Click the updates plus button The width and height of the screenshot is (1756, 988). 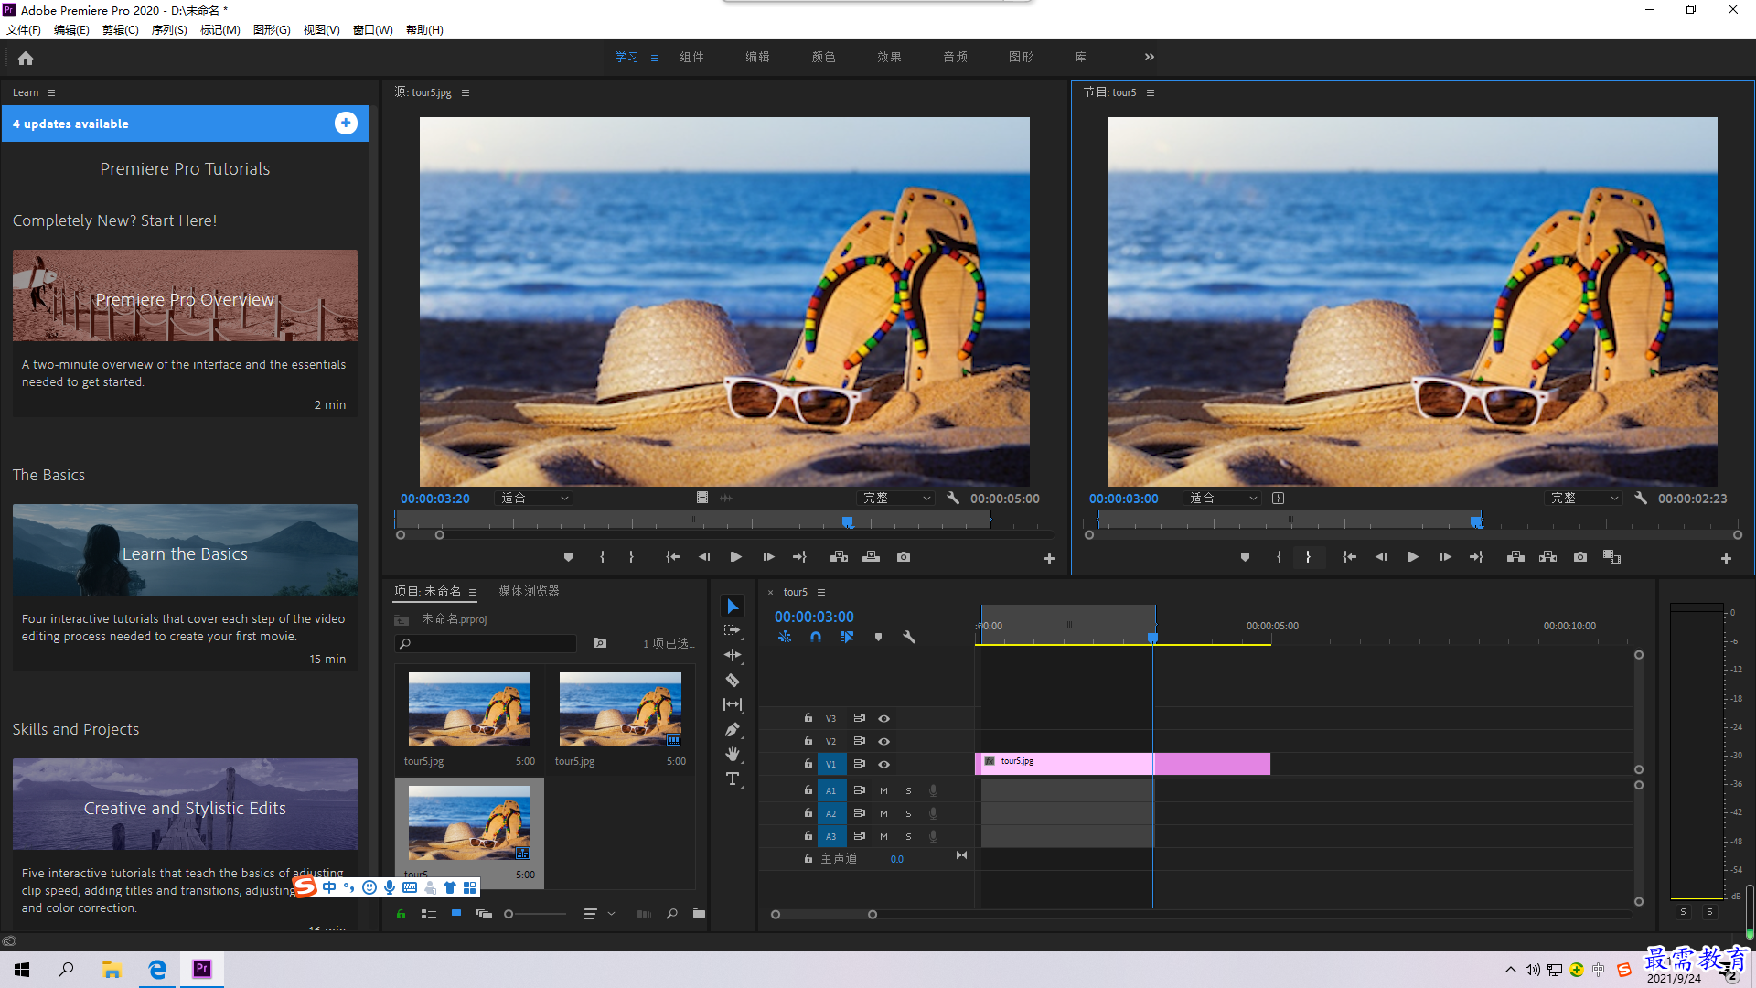pyautogui.click(x=346, y=123)
